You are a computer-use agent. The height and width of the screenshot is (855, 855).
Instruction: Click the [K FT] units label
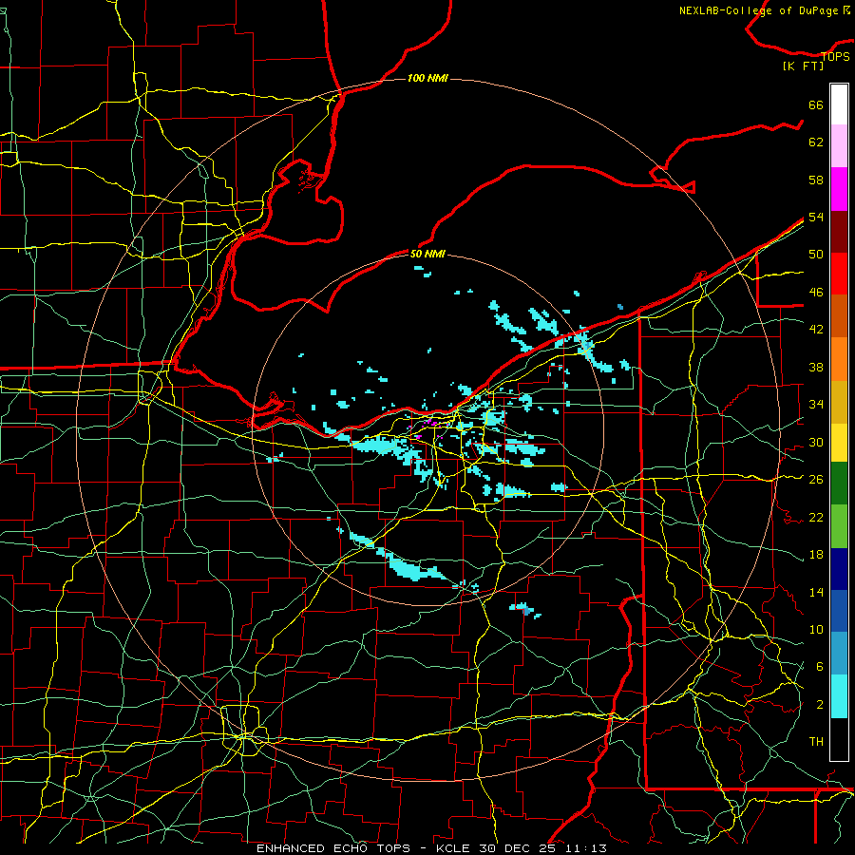pos(803,66)
